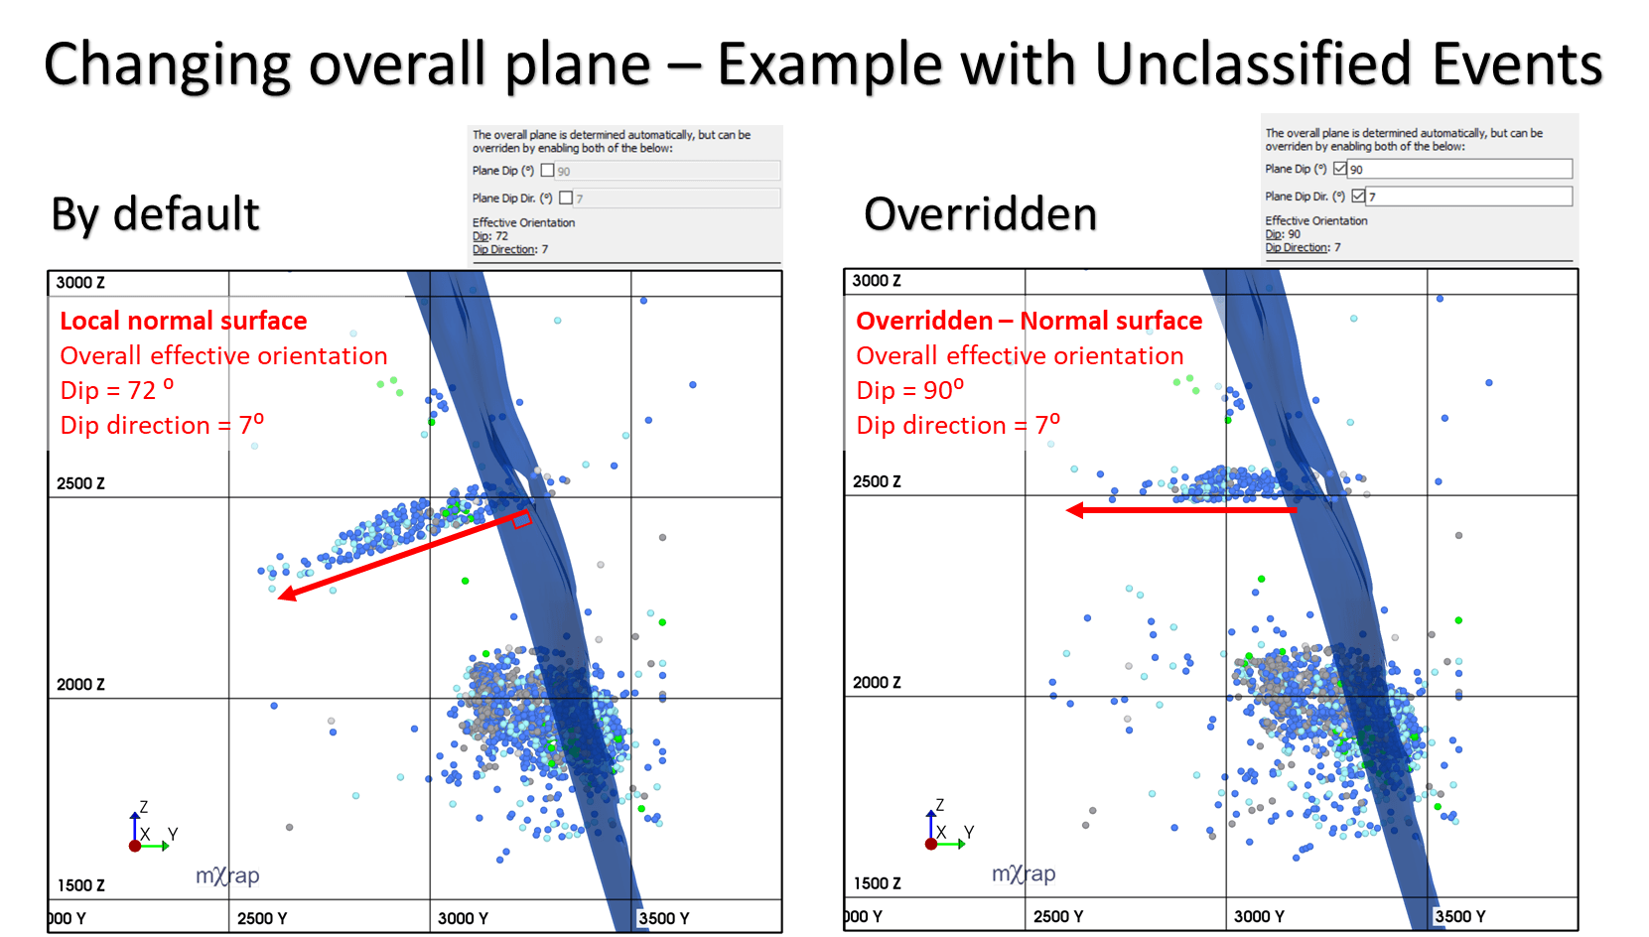Click the mXrap logo in the Overridden plot
Screen dimensions: 1649x937
1024,873
